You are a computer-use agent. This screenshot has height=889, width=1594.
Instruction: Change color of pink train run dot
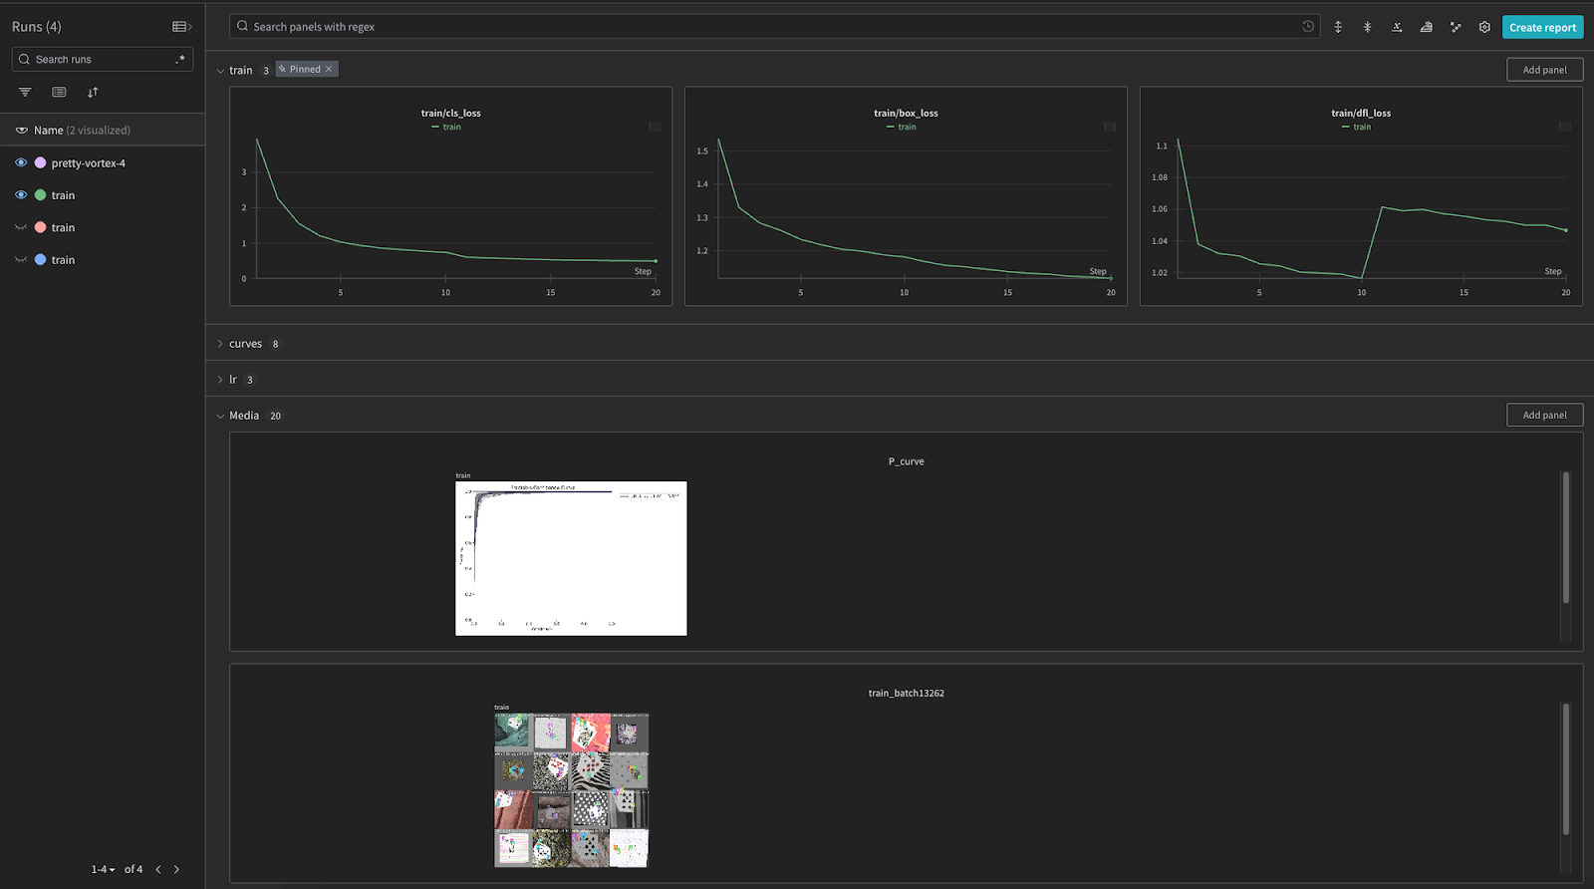(x=41, y=227)
